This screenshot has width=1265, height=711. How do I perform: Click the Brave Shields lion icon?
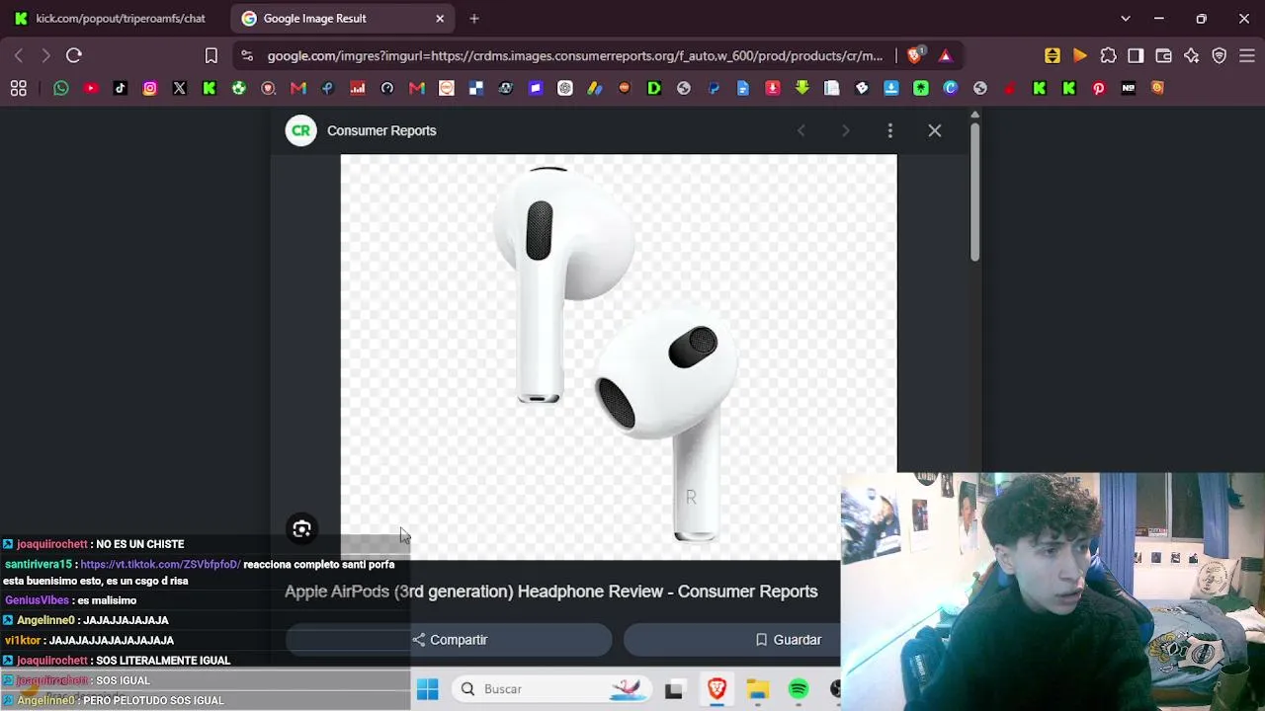click(x=914, y=55)
